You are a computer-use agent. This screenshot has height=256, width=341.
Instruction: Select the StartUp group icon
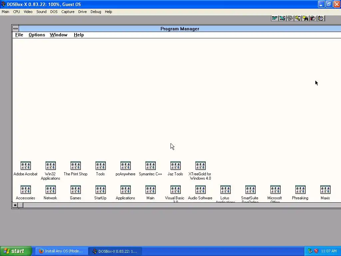point(101,190)
